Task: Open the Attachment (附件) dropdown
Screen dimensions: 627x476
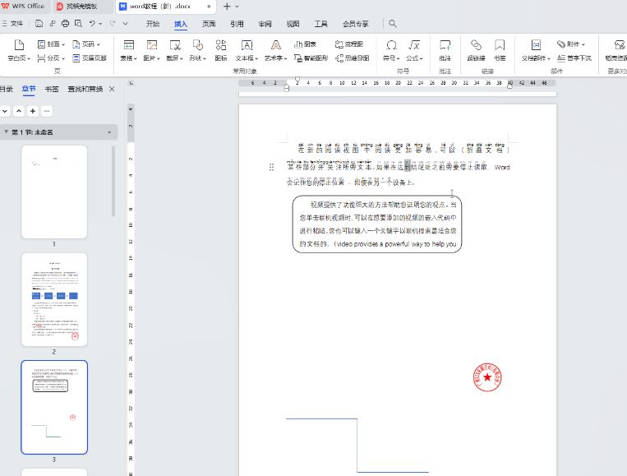Action: (x=571, y=44)
